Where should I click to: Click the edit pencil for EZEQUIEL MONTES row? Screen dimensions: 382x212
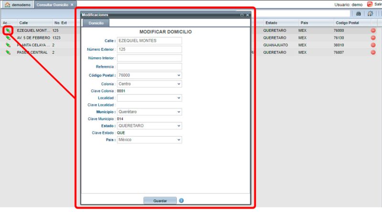coord(8,31)
